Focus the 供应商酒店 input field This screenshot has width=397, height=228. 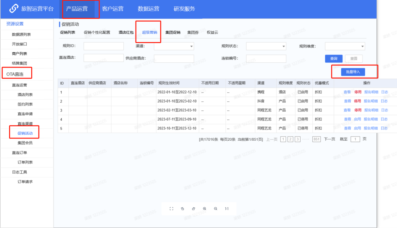(x=174, y=58)
